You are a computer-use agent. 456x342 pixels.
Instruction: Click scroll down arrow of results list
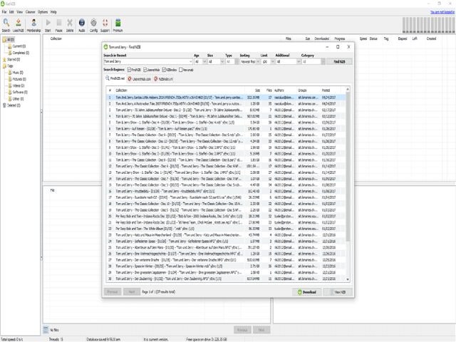click(348, 279)
